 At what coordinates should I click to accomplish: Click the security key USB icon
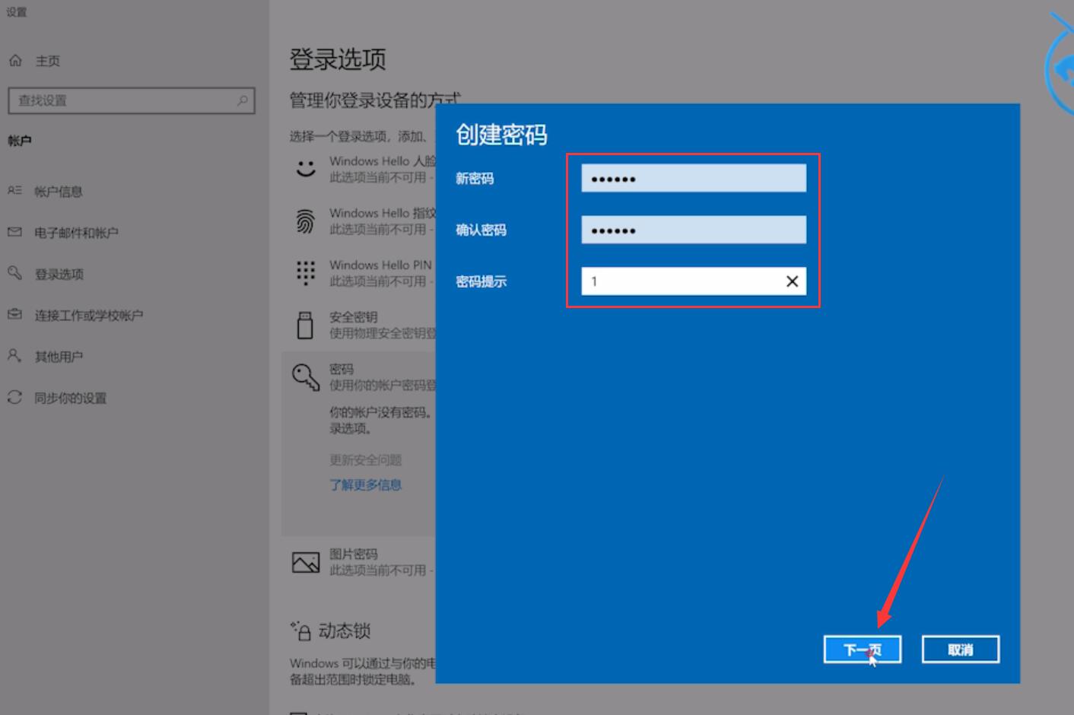(305, 325)
